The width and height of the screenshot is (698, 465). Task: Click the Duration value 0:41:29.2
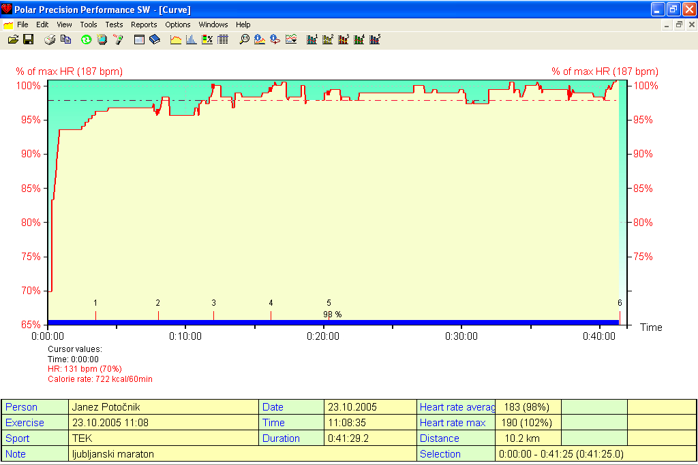point(370,438)
